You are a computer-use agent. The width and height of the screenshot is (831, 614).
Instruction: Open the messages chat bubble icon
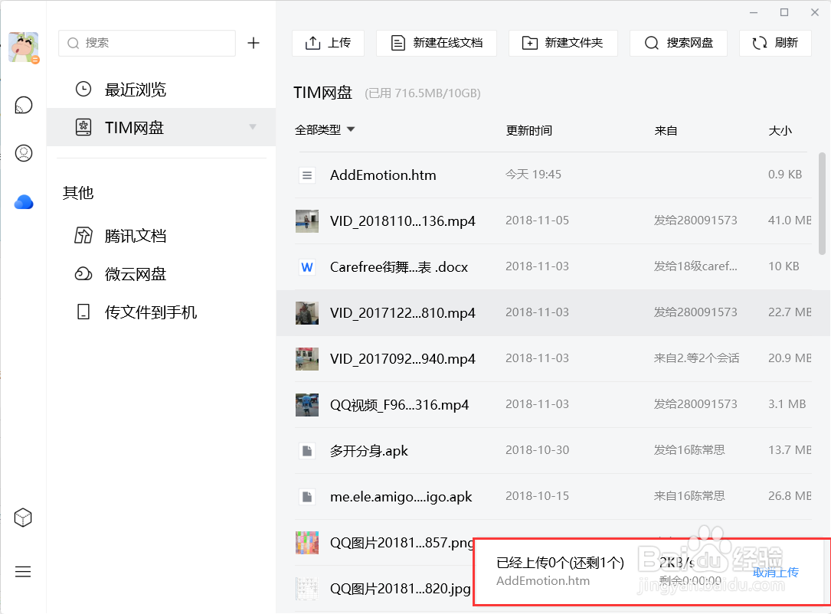tap(23, 106)
